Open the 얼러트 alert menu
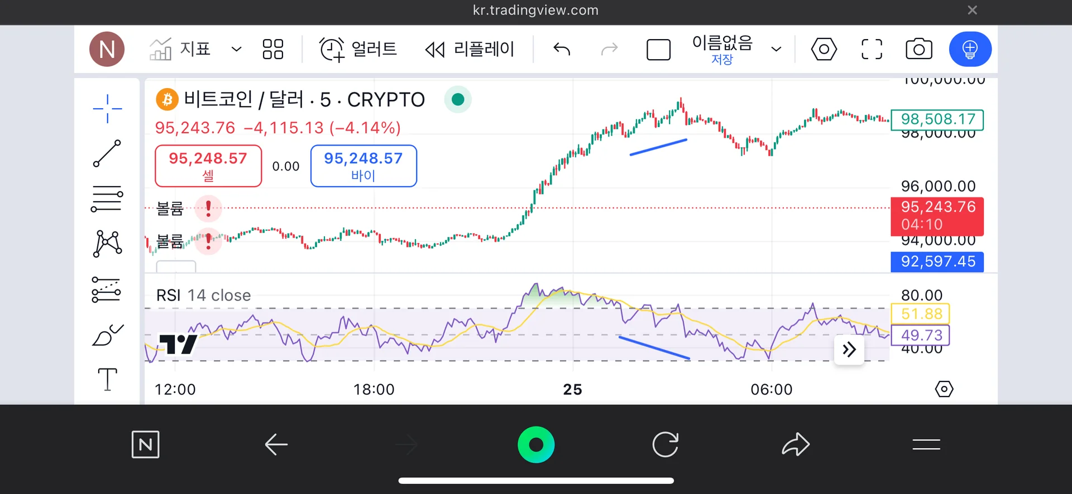Image resolution: width=1072 pixels, height=494 pixels. click(358, 49)
